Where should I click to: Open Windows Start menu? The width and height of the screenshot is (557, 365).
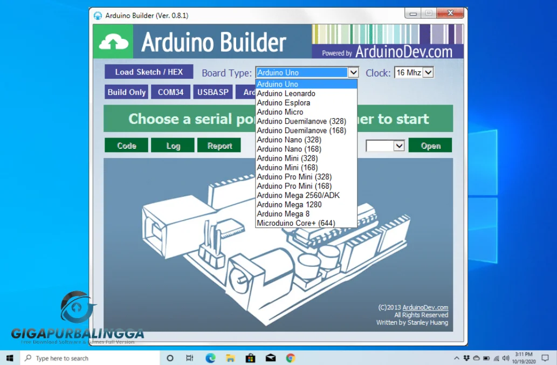tap(10, 358)
